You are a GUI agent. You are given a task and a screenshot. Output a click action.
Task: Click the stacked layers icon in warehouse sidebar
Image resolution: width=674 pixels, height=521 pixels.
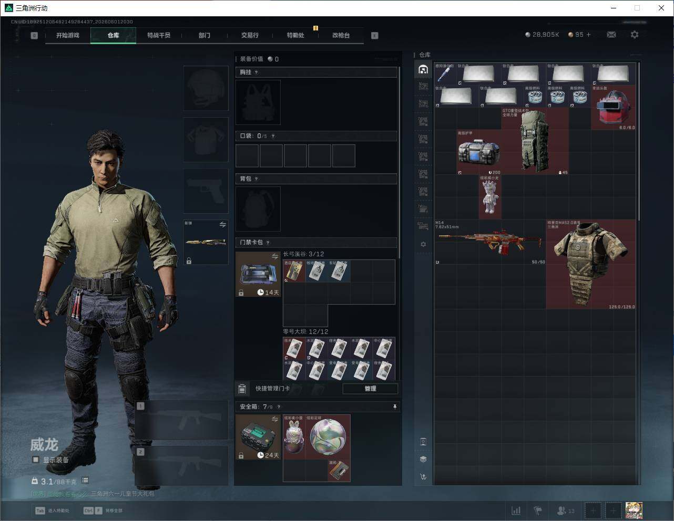point(423,459)
